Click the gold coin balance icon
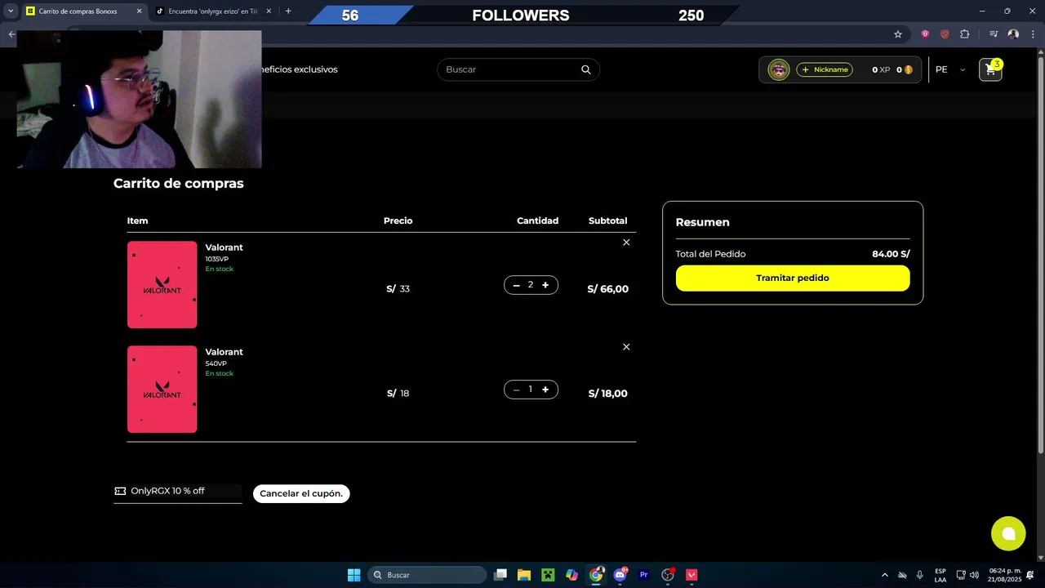1045x588 pixels. pyautogui.click(x=909, y=69)
